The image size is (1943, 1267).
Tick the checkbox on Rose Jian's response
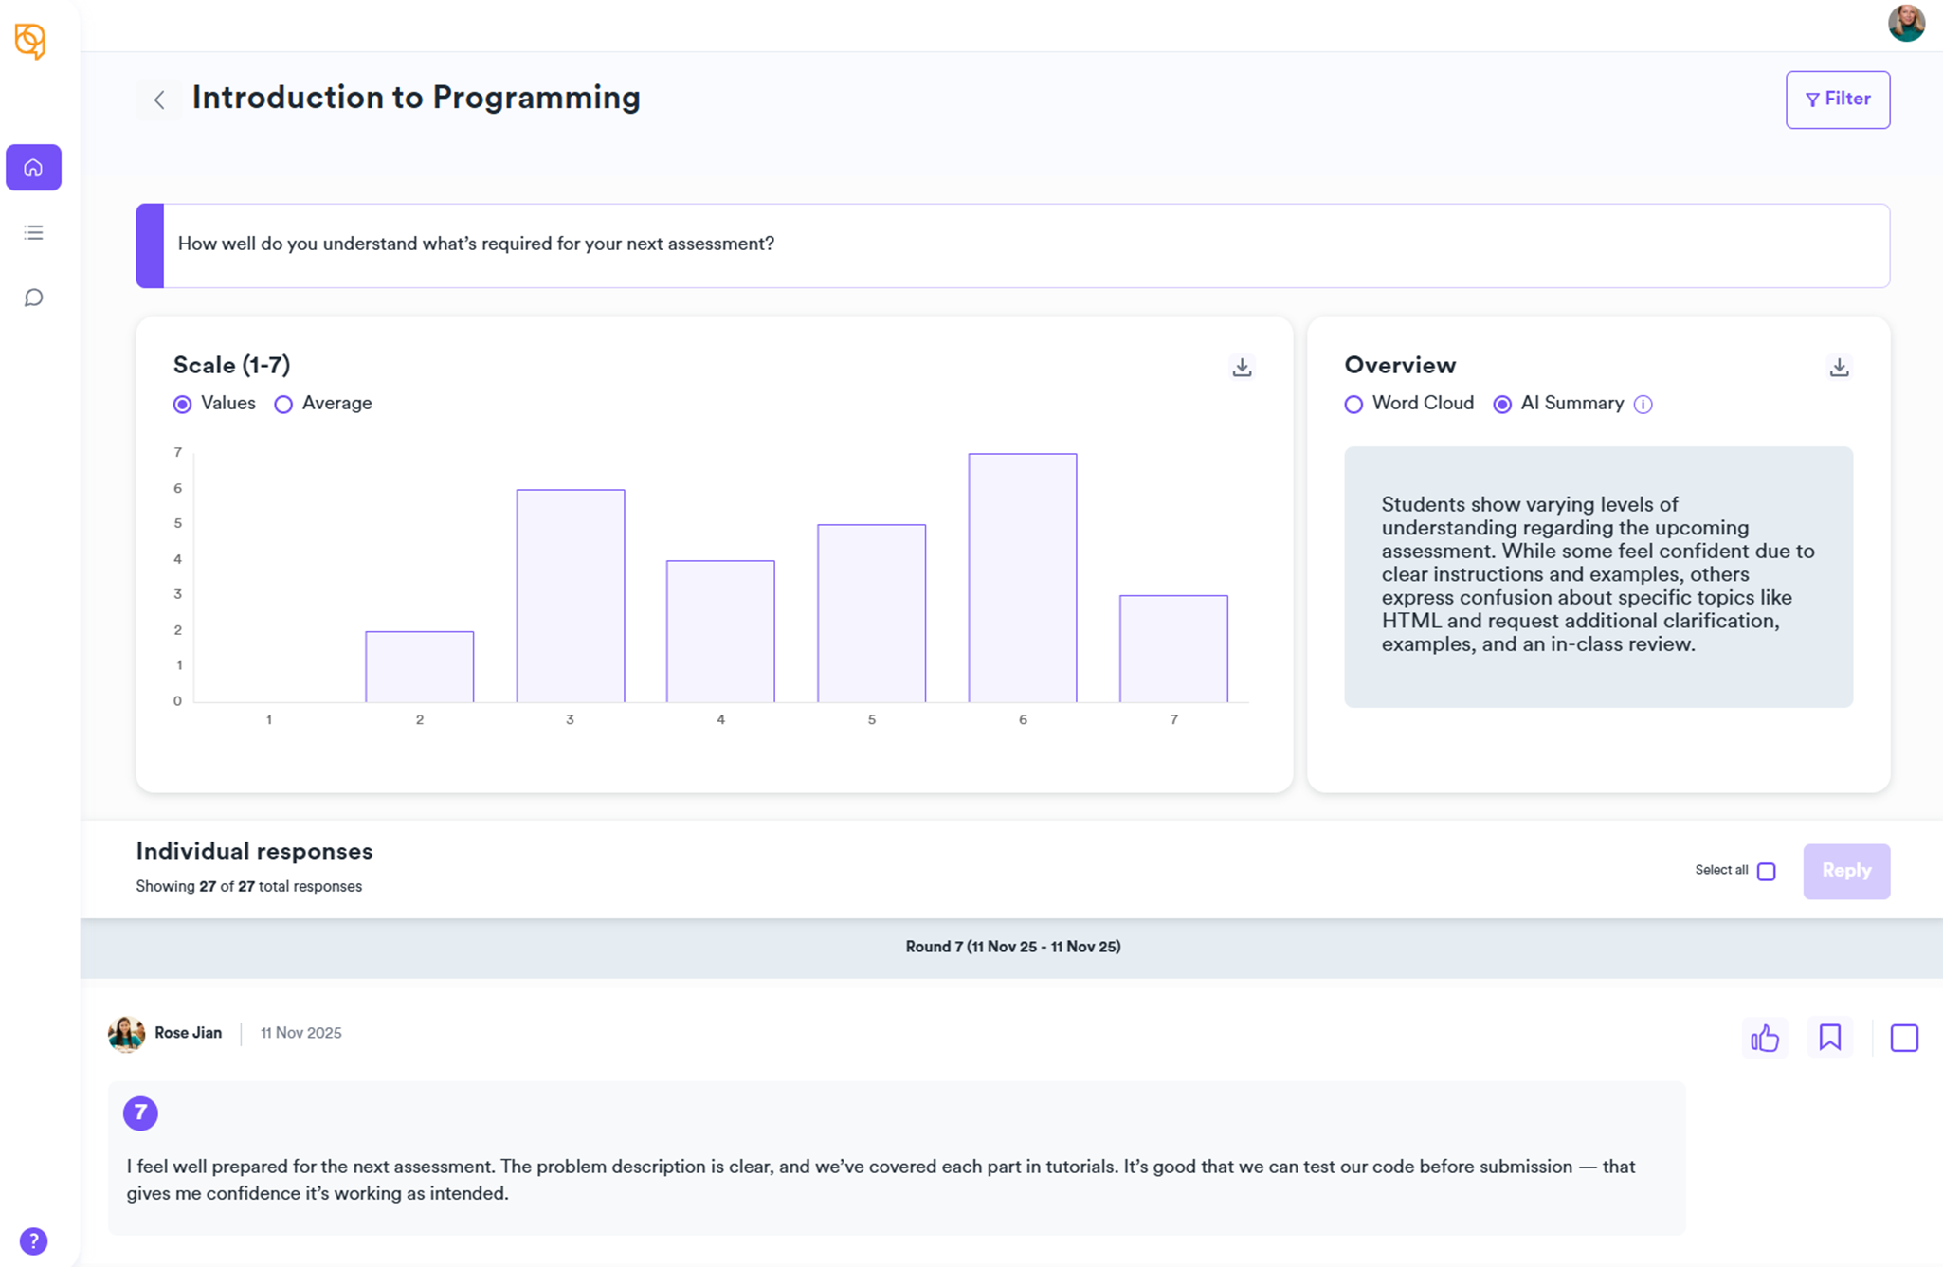(x=1903, y=1038)
